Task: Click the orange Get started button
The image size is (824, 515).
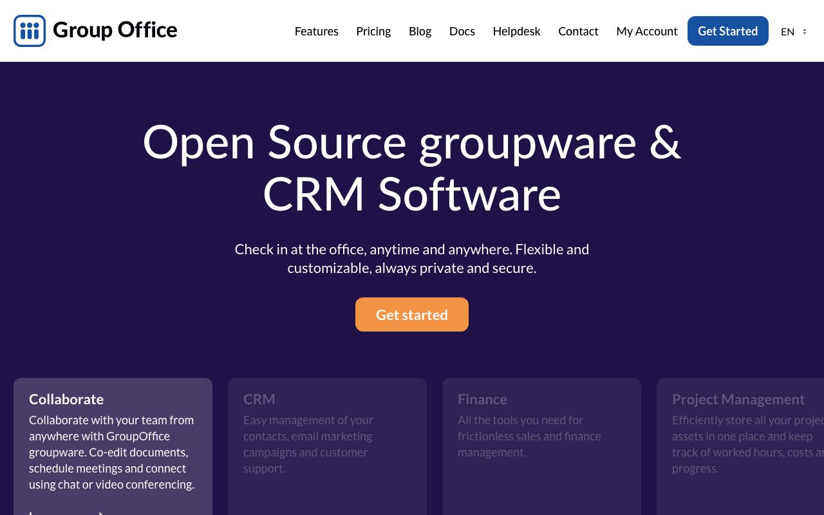Action: coord(412,315)
